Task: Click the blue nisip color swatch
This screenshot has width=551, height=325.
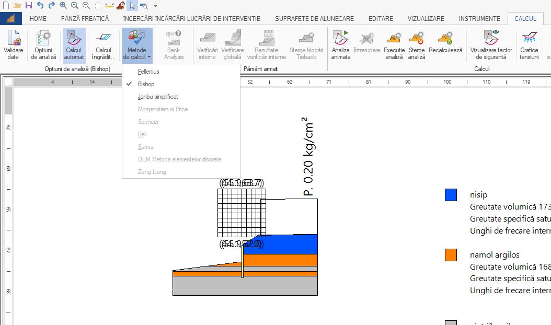Action: [451, 195]
